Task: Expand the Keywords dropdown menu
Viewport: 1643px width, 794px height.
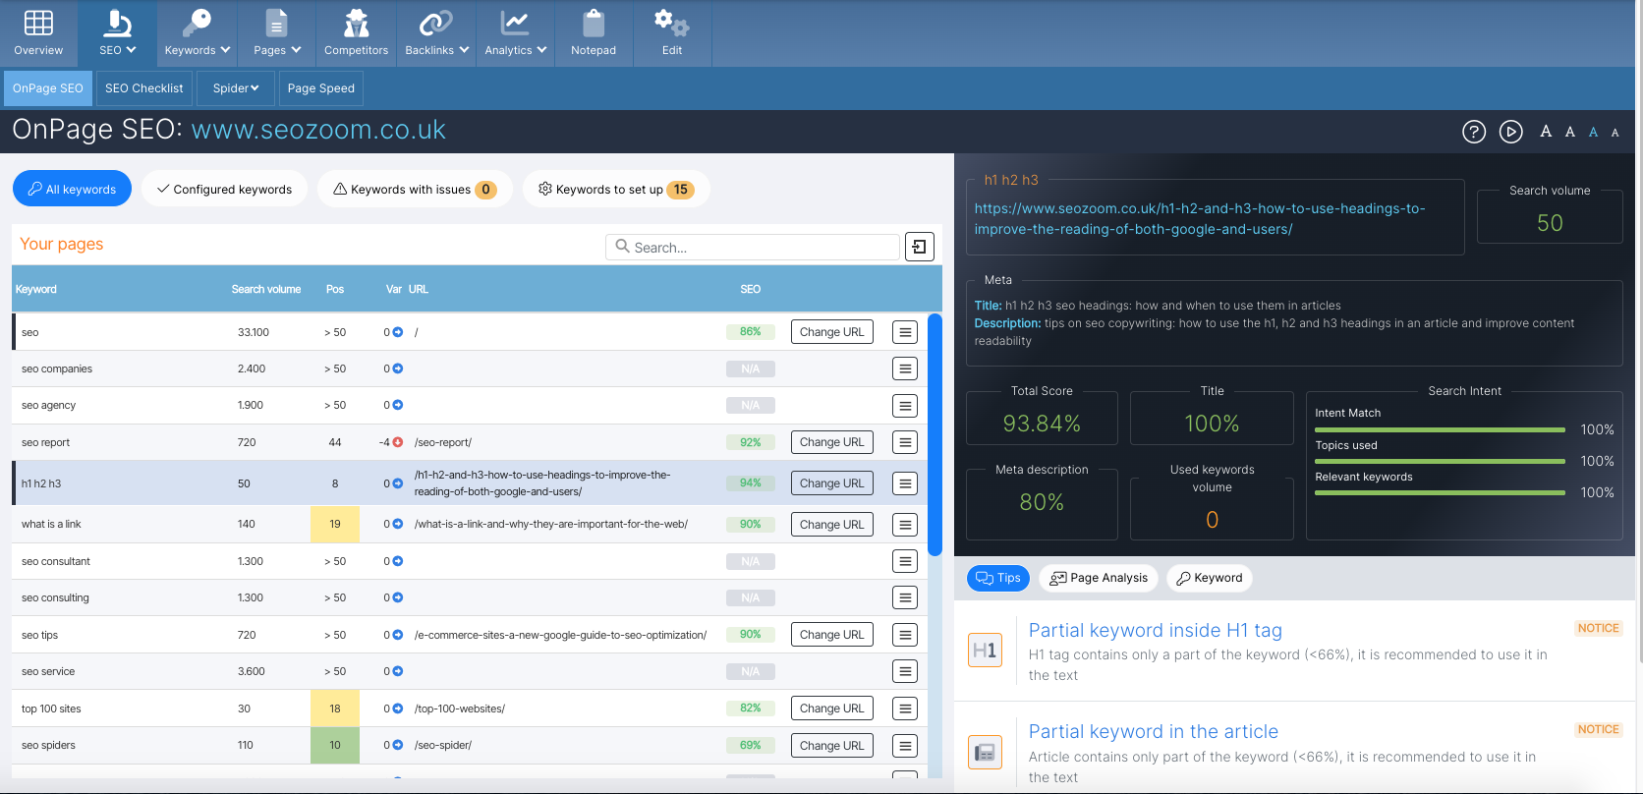Action: point(198,33)
